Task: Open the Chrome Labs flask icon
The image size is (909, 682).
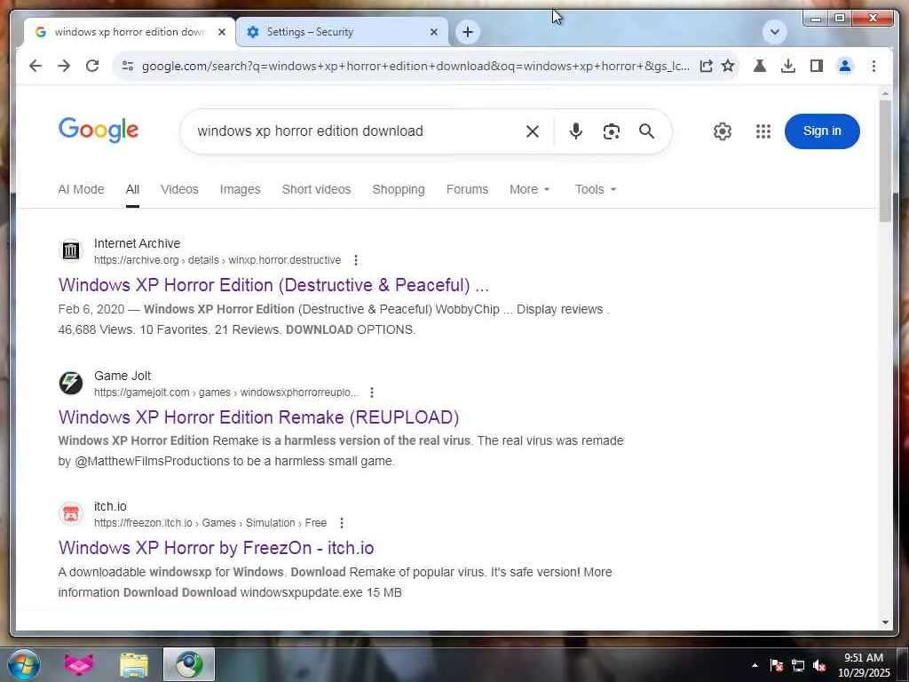Action: click(x=760, y=66)
